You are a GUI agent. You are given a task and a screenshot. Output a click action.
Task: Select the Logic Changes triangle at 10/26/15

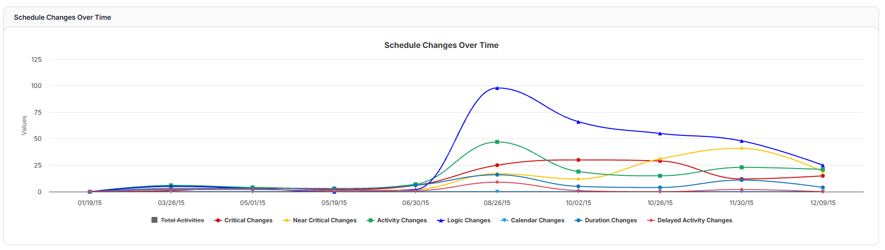click(660, 133)
